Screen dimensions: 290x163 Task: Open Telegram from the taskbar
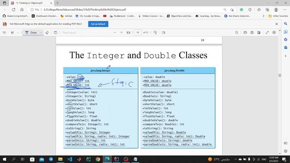tap(51, 159)
